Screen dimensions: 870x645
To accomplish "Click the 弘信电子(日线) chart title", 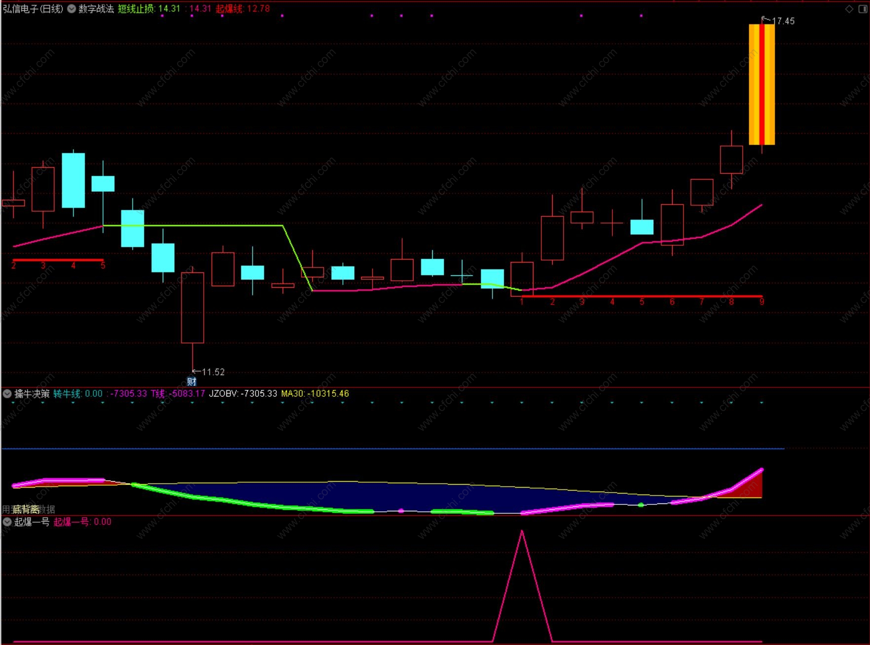I will pyautogui.click(x=33, y=9).
